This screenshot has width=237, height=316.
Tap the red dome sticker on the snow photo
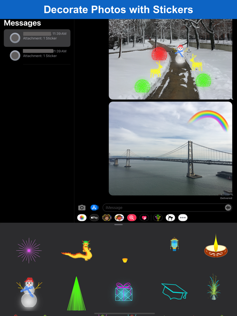159,54
